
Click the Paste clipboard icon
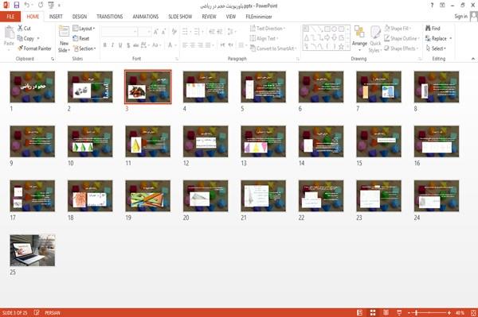9,33
